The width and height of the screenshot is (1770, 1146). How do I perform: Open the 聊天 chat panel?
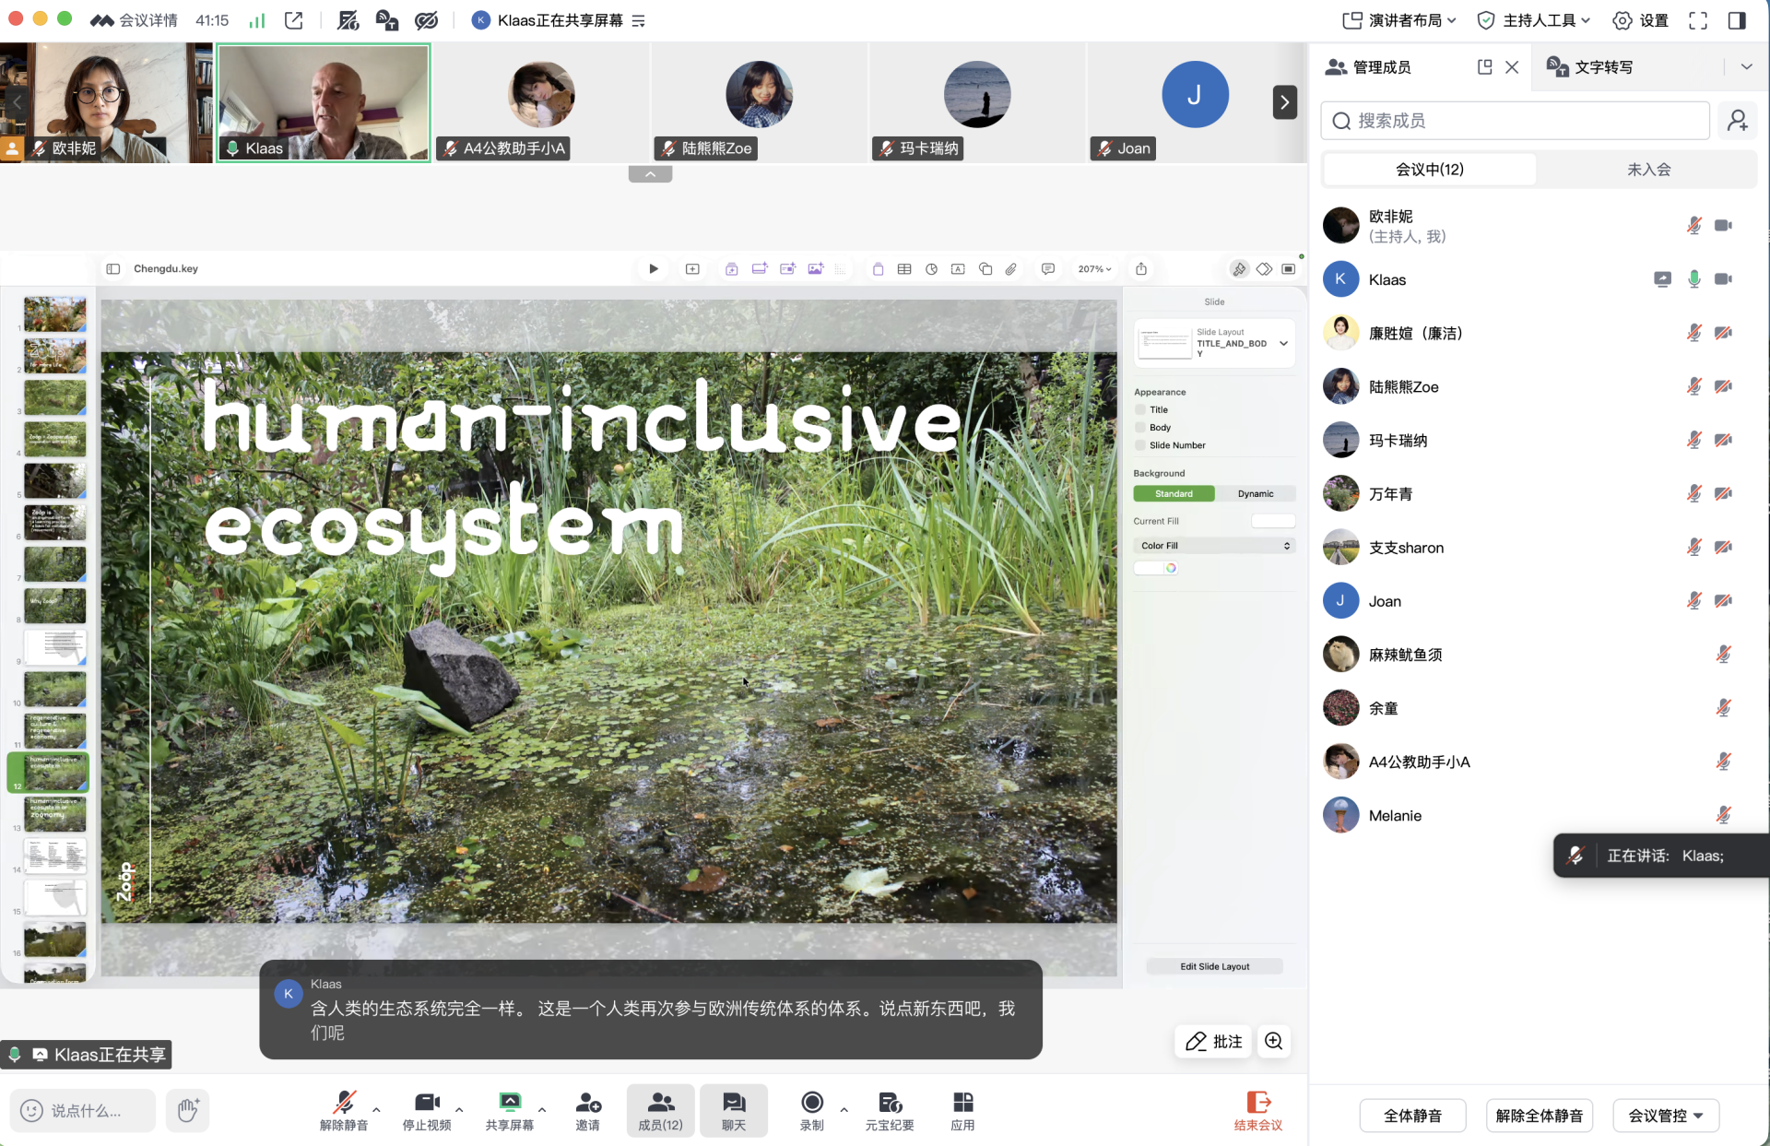pos(734,1110)
